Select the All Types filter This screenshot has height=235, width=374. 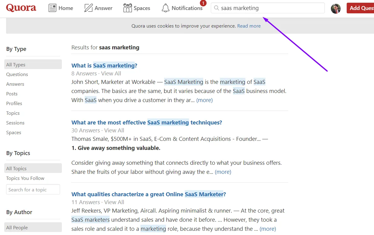33,64
